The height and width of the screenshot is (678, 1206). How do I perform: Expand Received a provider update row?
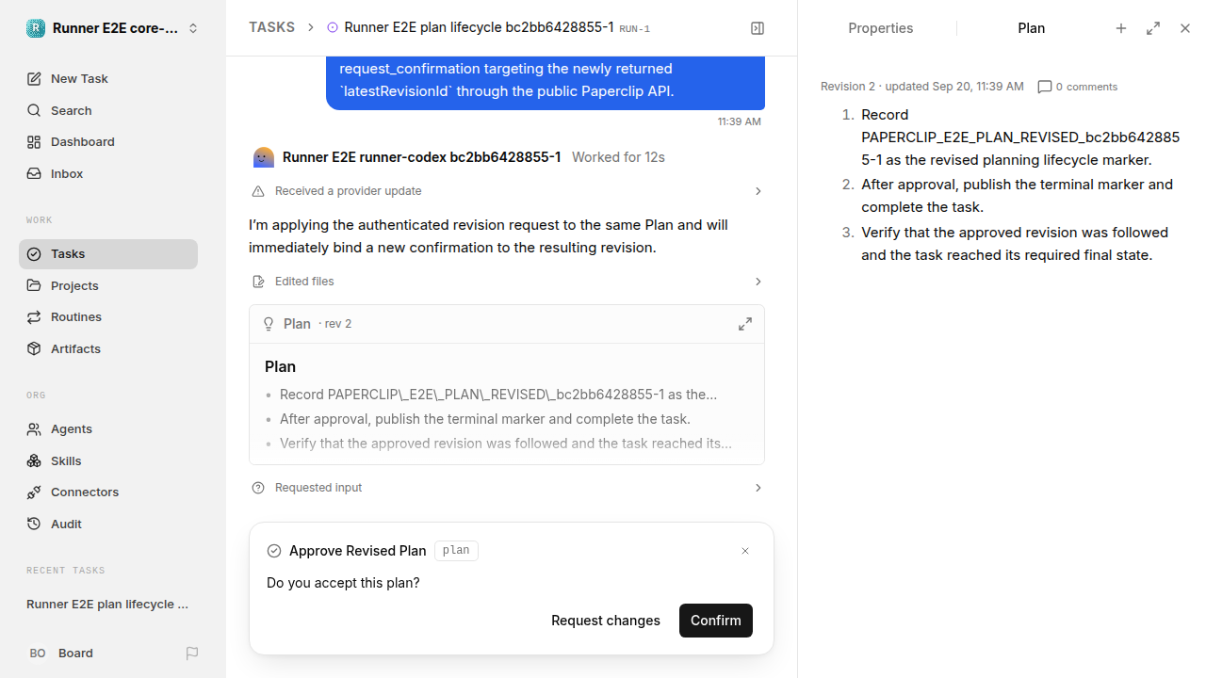click(507, 191)
